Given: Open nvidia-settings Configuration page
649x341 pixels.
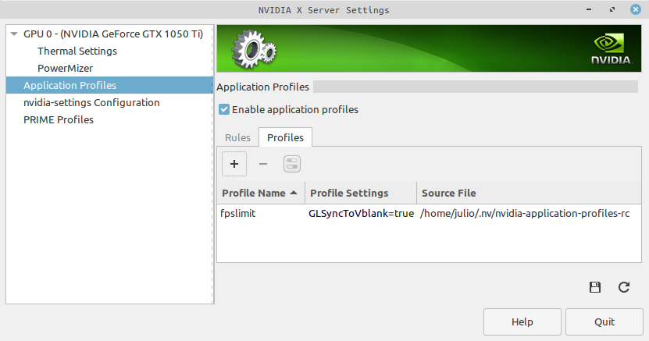Looking at the screenshot, I should (x=91, y=102).
